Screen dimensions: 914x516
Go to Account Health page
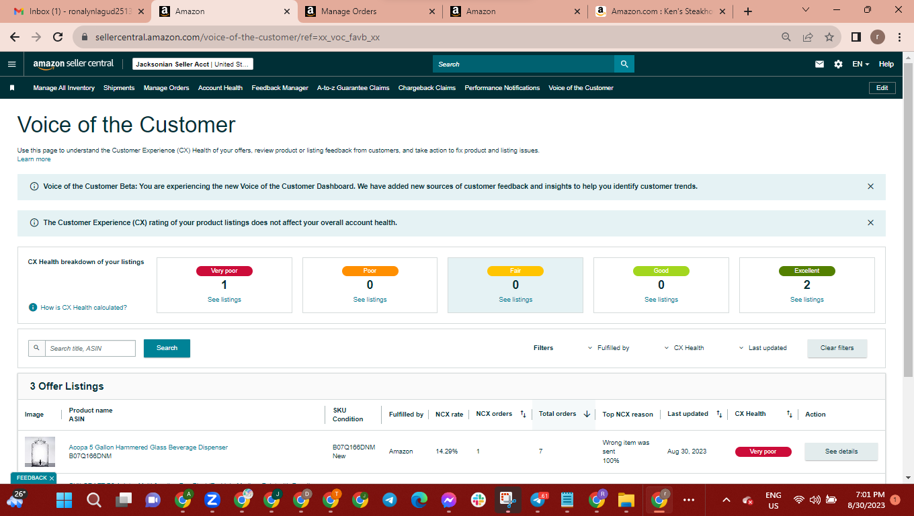(x=220, y=88)
